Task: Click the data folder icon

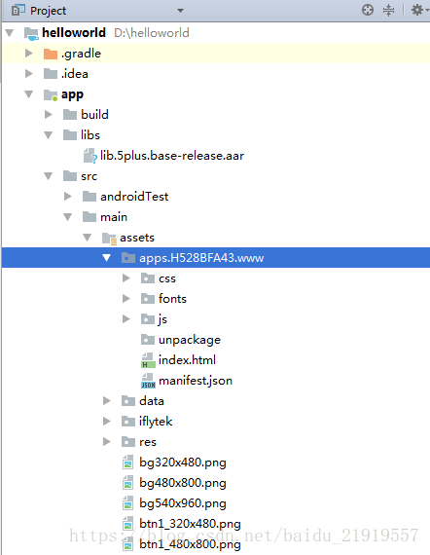Action: click(x=128, y=401)
